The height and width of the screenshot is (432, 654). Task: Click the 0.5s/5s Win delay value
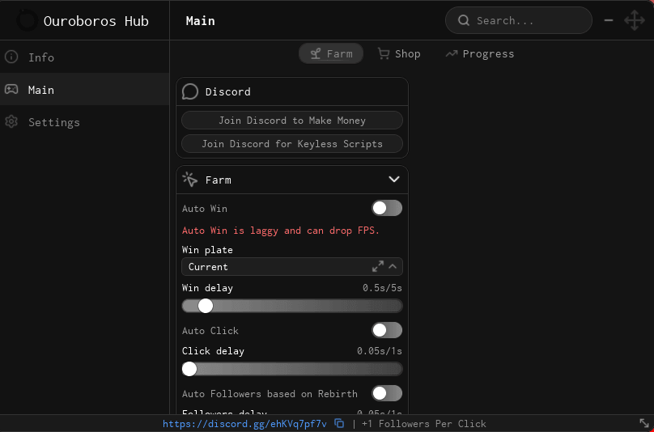382,288
